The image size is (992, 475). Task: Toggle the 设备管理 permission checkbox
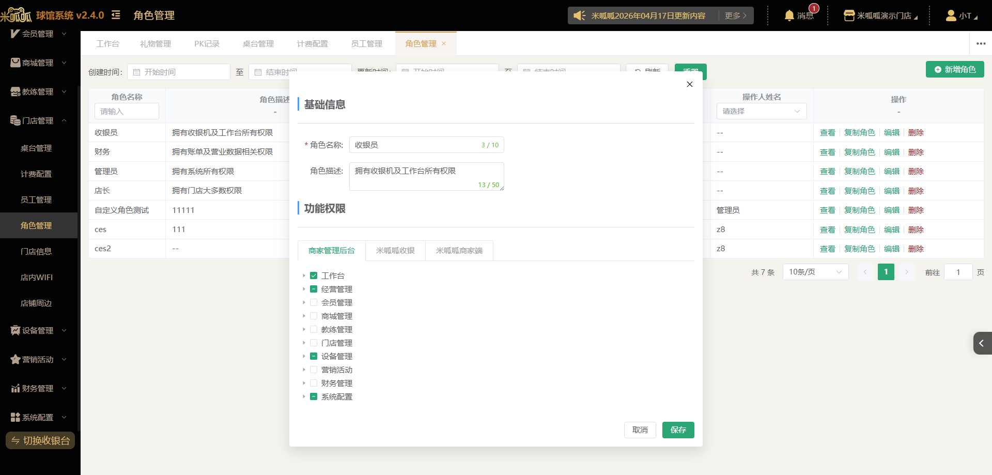coord(314,356)
